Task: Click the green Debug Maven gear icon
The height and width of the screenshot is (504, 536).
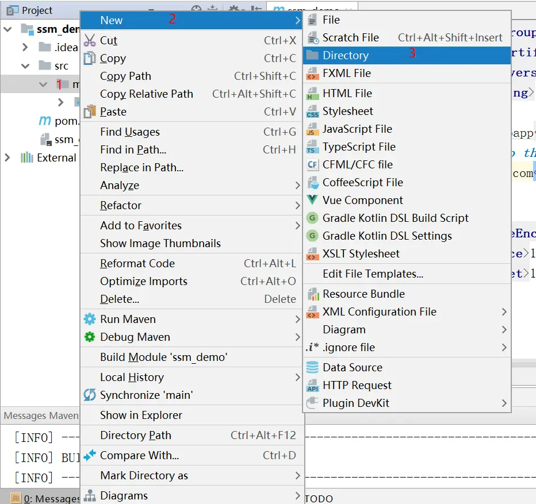Action: point(90,337)
